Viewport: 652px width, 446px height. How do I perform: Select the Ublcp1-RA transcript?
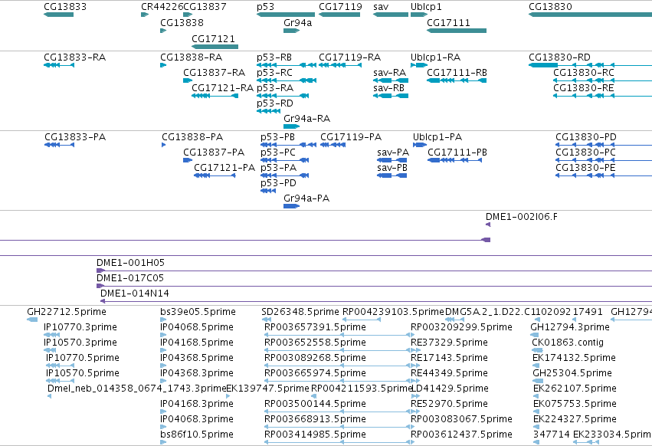coord(419,65)
